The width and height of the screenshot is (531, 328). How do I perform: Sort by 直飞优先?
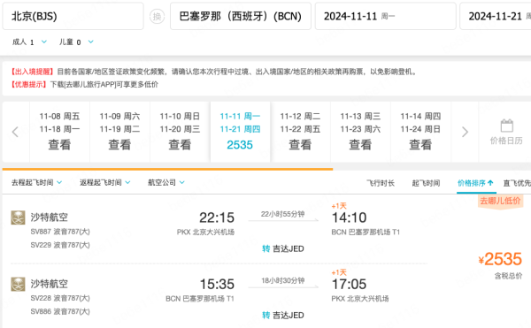point(517,183)
